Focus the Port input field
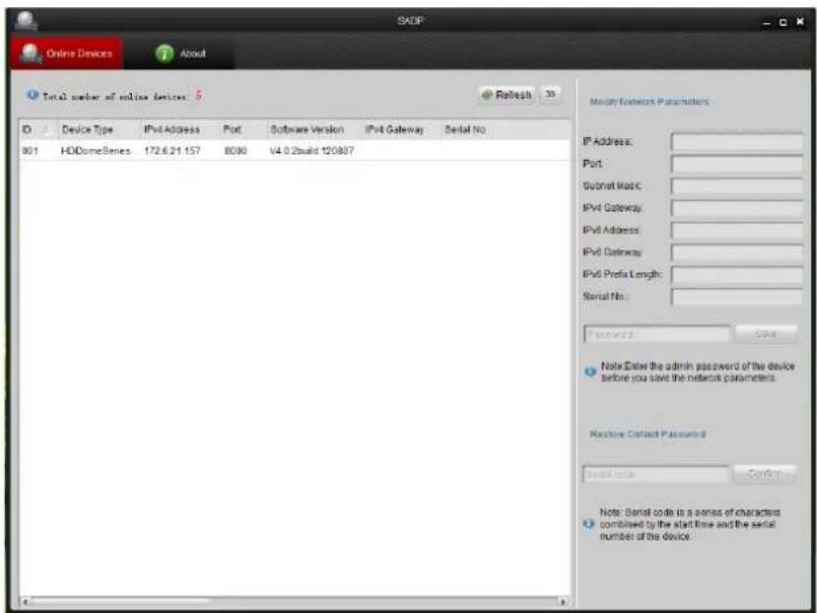This screenshot has height=613, width=817. (737, 164)
